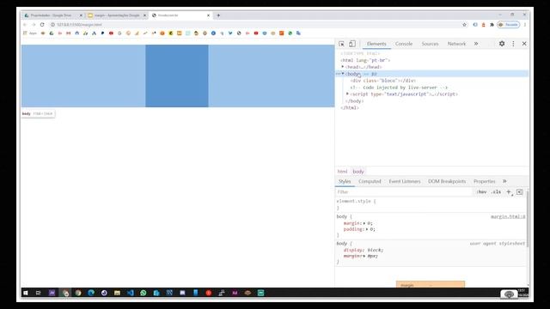Image resolution: width=550 pixels, height=309 pixels.
Task: Click the closing html tag line
Action: 350,108
